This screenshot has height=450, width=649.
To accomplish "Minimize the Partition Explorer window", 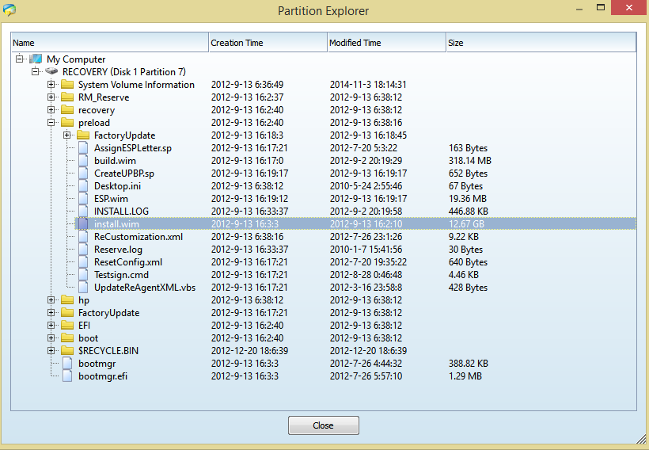I will click(x=579, y=8).
